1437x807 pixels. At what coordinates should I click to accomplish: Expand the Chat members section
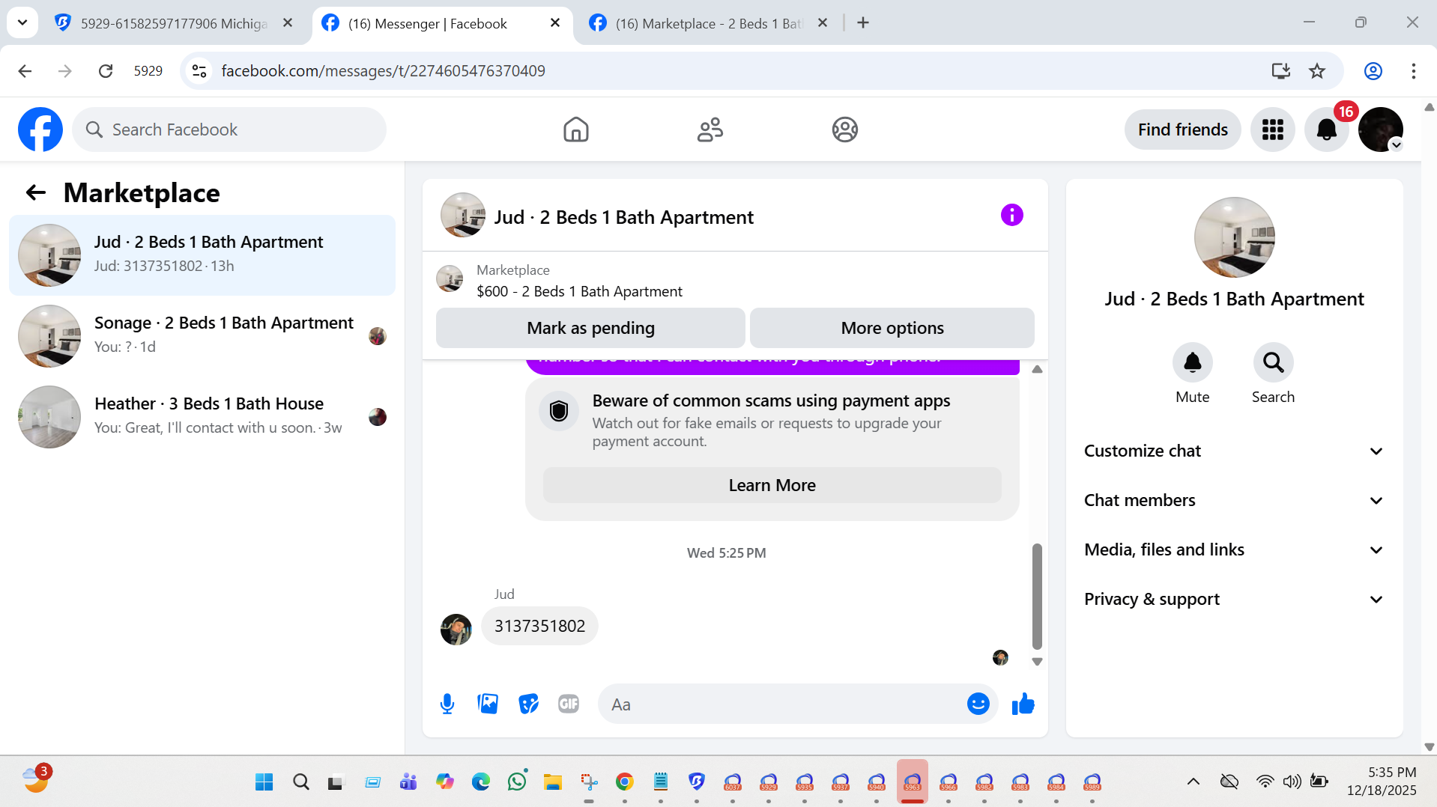[x=1234, y=500]
